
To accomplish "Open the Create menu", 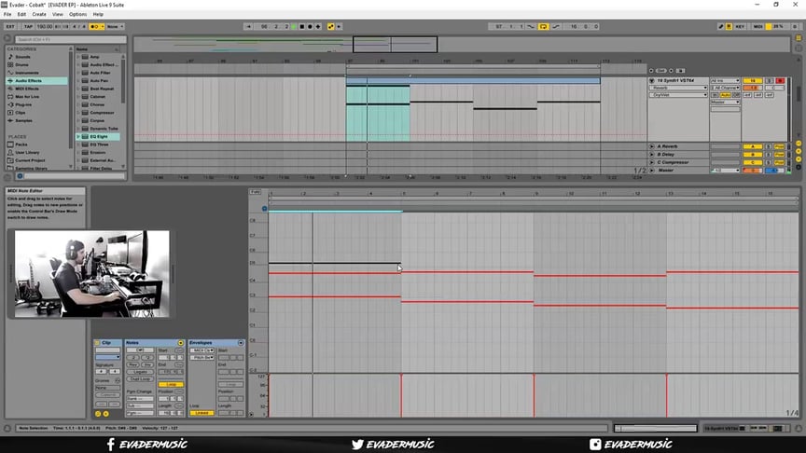I will 39,14.
